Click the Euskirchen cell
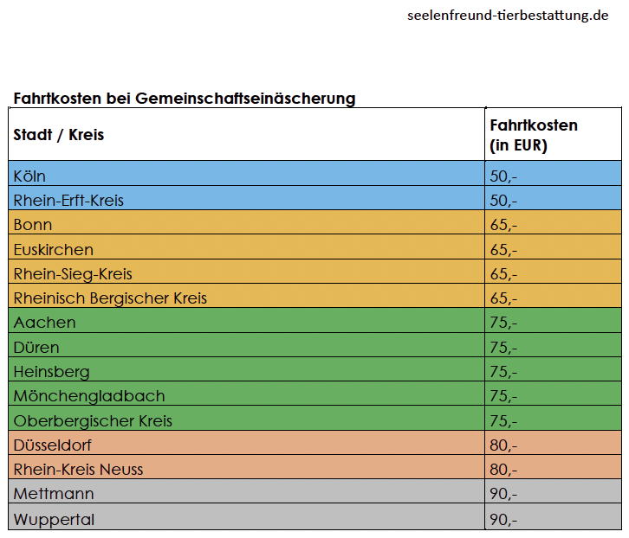Screen dimensions: 629x538 (x=54, y=249)
